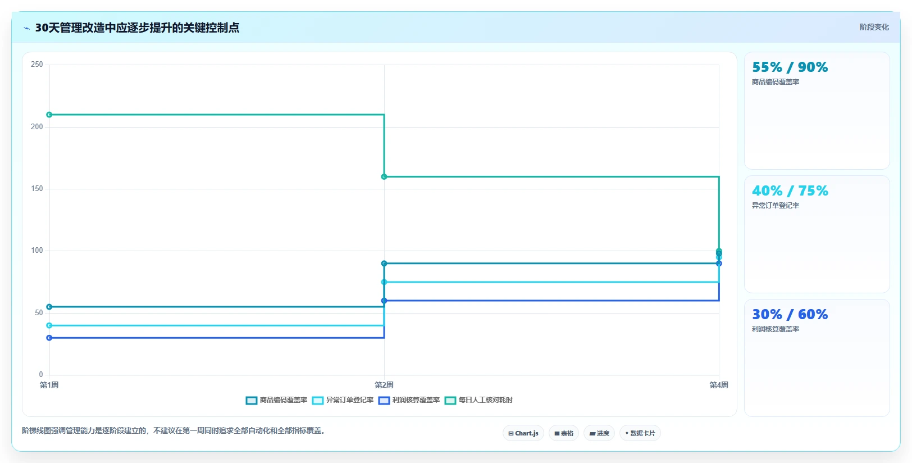Select the 30% / 60% metric value
The image size is (912, 463).
(x=790, y=315)
